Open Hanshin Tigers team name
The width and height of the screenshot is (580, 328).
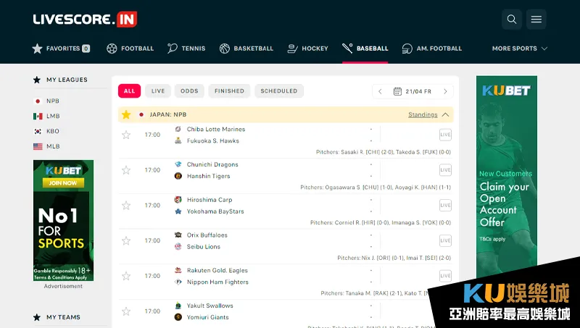(x=209, y=176)
